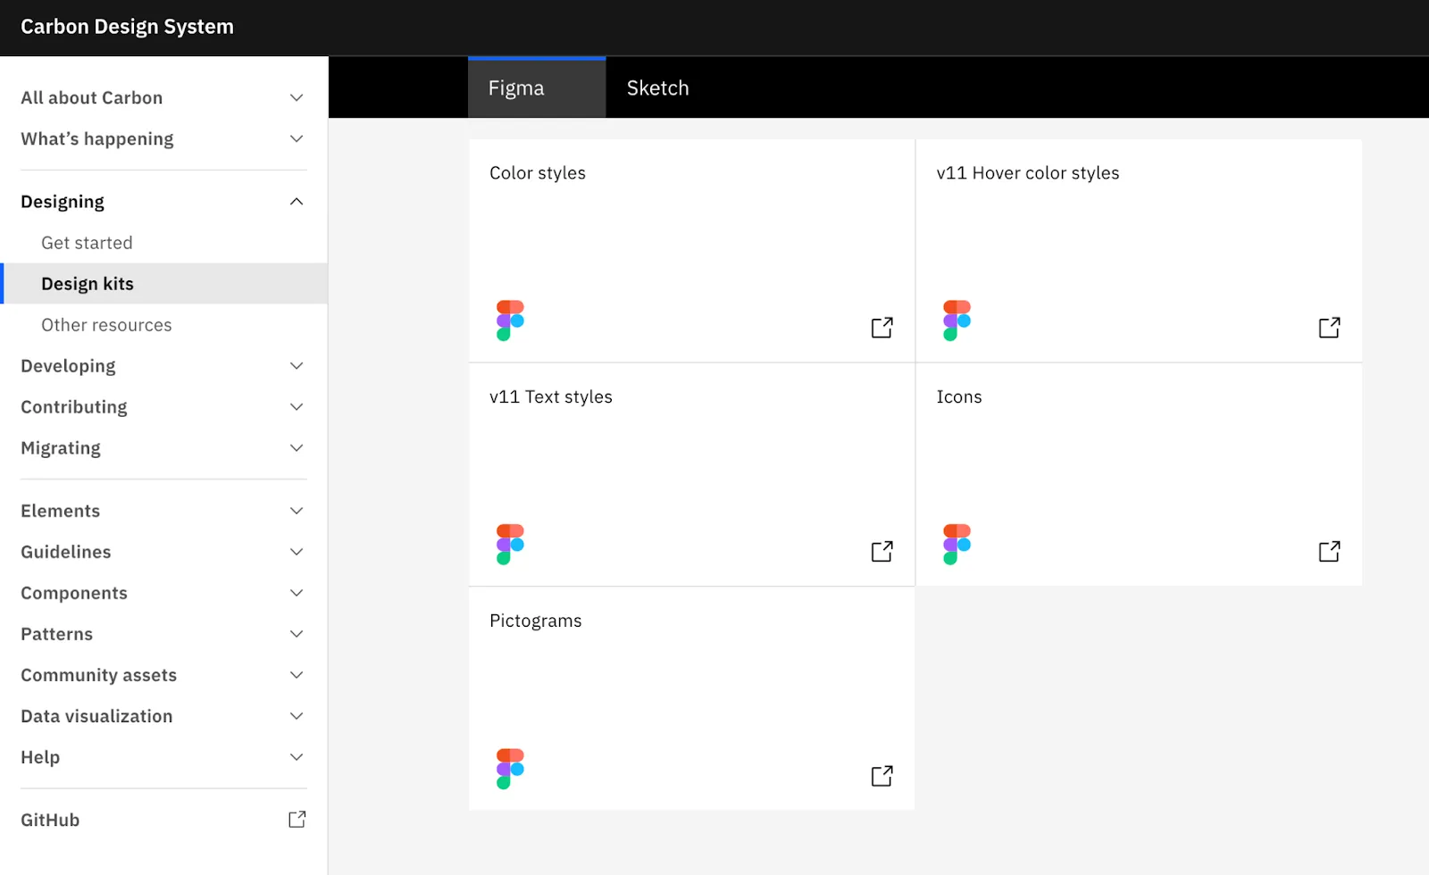The height and width of the screenshot is (875, 1429).
Task: Expand the Developing chevron
Action: coord(297,366)
